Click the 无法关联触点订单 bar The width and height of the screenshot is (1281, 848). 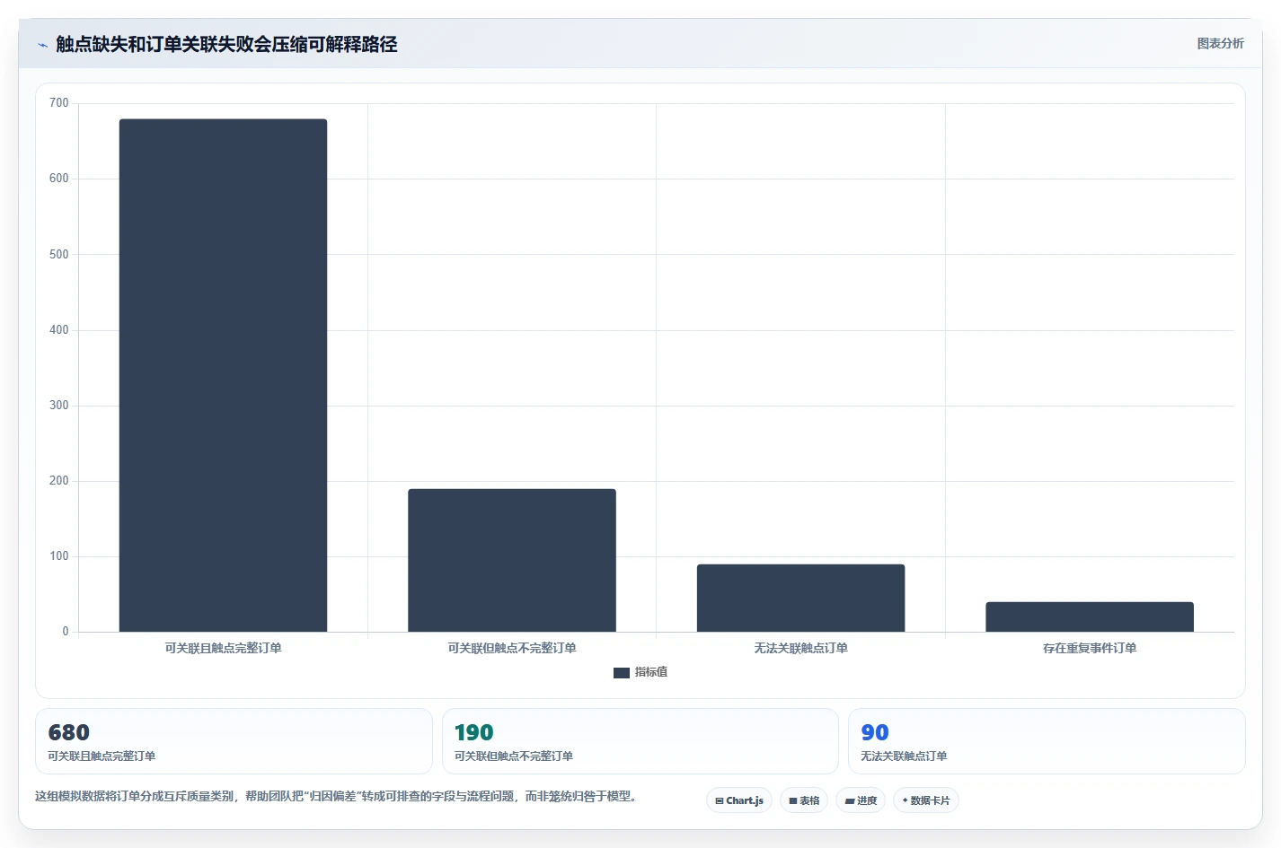pos(800,598)
